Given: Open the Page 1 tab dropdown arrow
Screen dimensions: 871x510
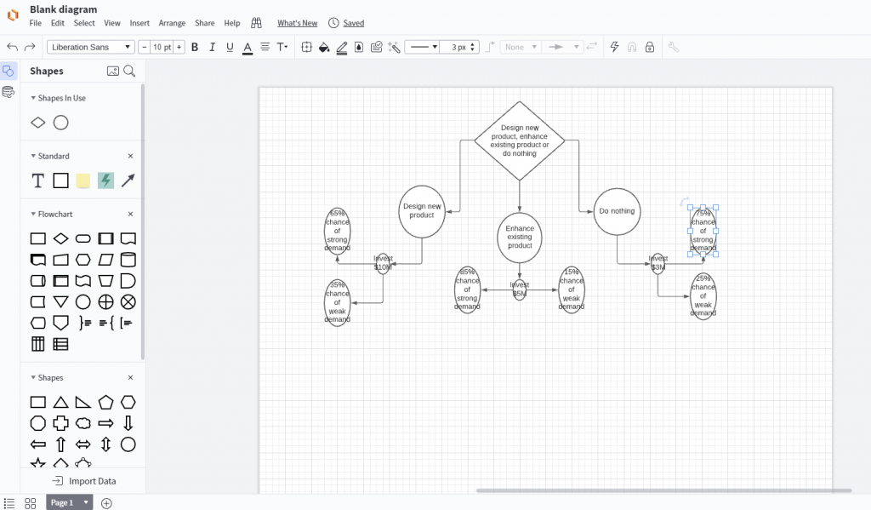Looking at the screenshot, I should point(86,503).
